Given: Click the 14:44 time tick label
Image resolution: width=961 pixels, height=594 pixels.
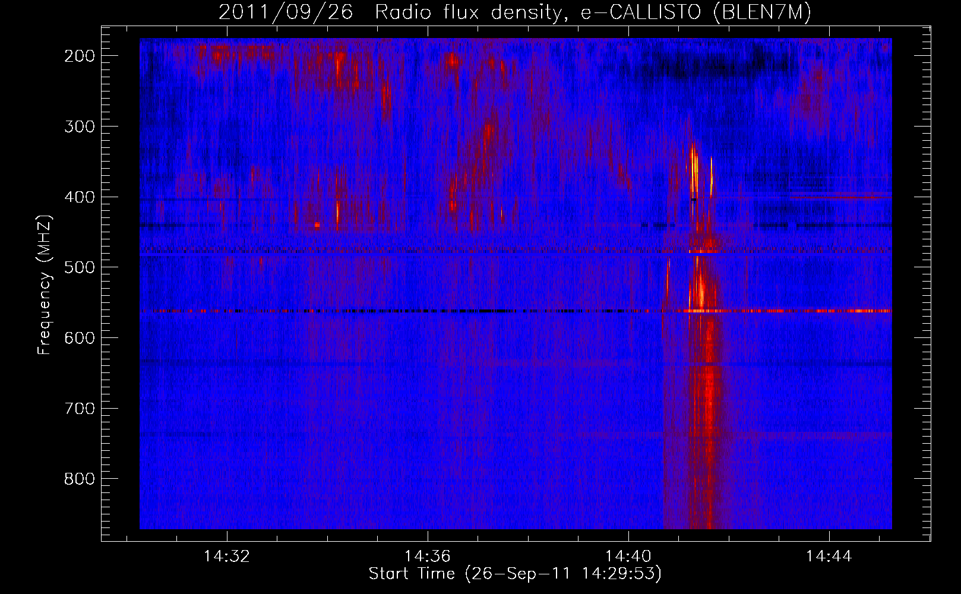Looking at the screenshot, I should (x=829, y=557).
